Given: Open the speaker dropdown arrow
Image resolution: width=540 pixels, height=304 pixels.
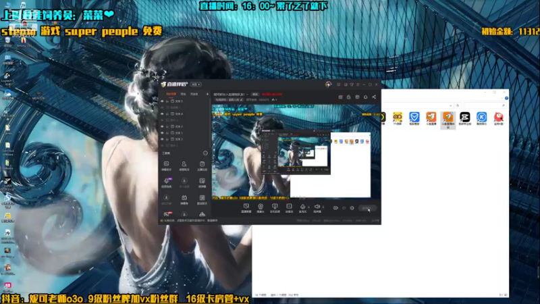Looking at the screenshot, I should click(323, 207).
